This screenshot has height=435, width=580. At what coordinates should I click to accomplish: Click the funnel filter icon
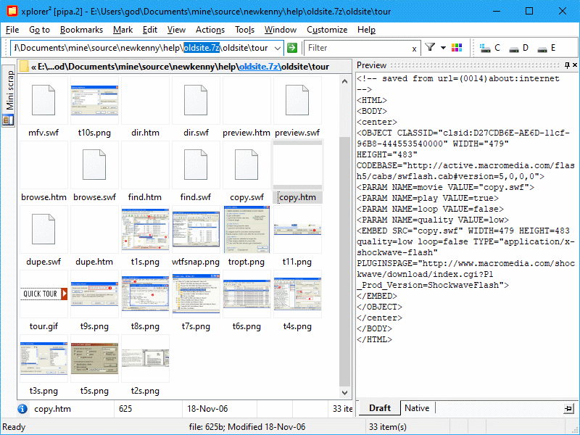coord(430,47)
